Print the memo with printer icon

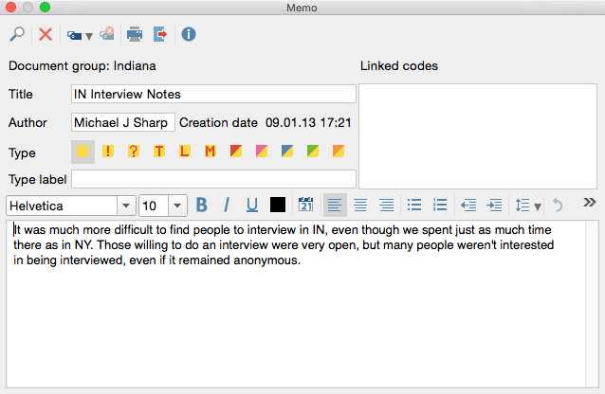(135, 34)
